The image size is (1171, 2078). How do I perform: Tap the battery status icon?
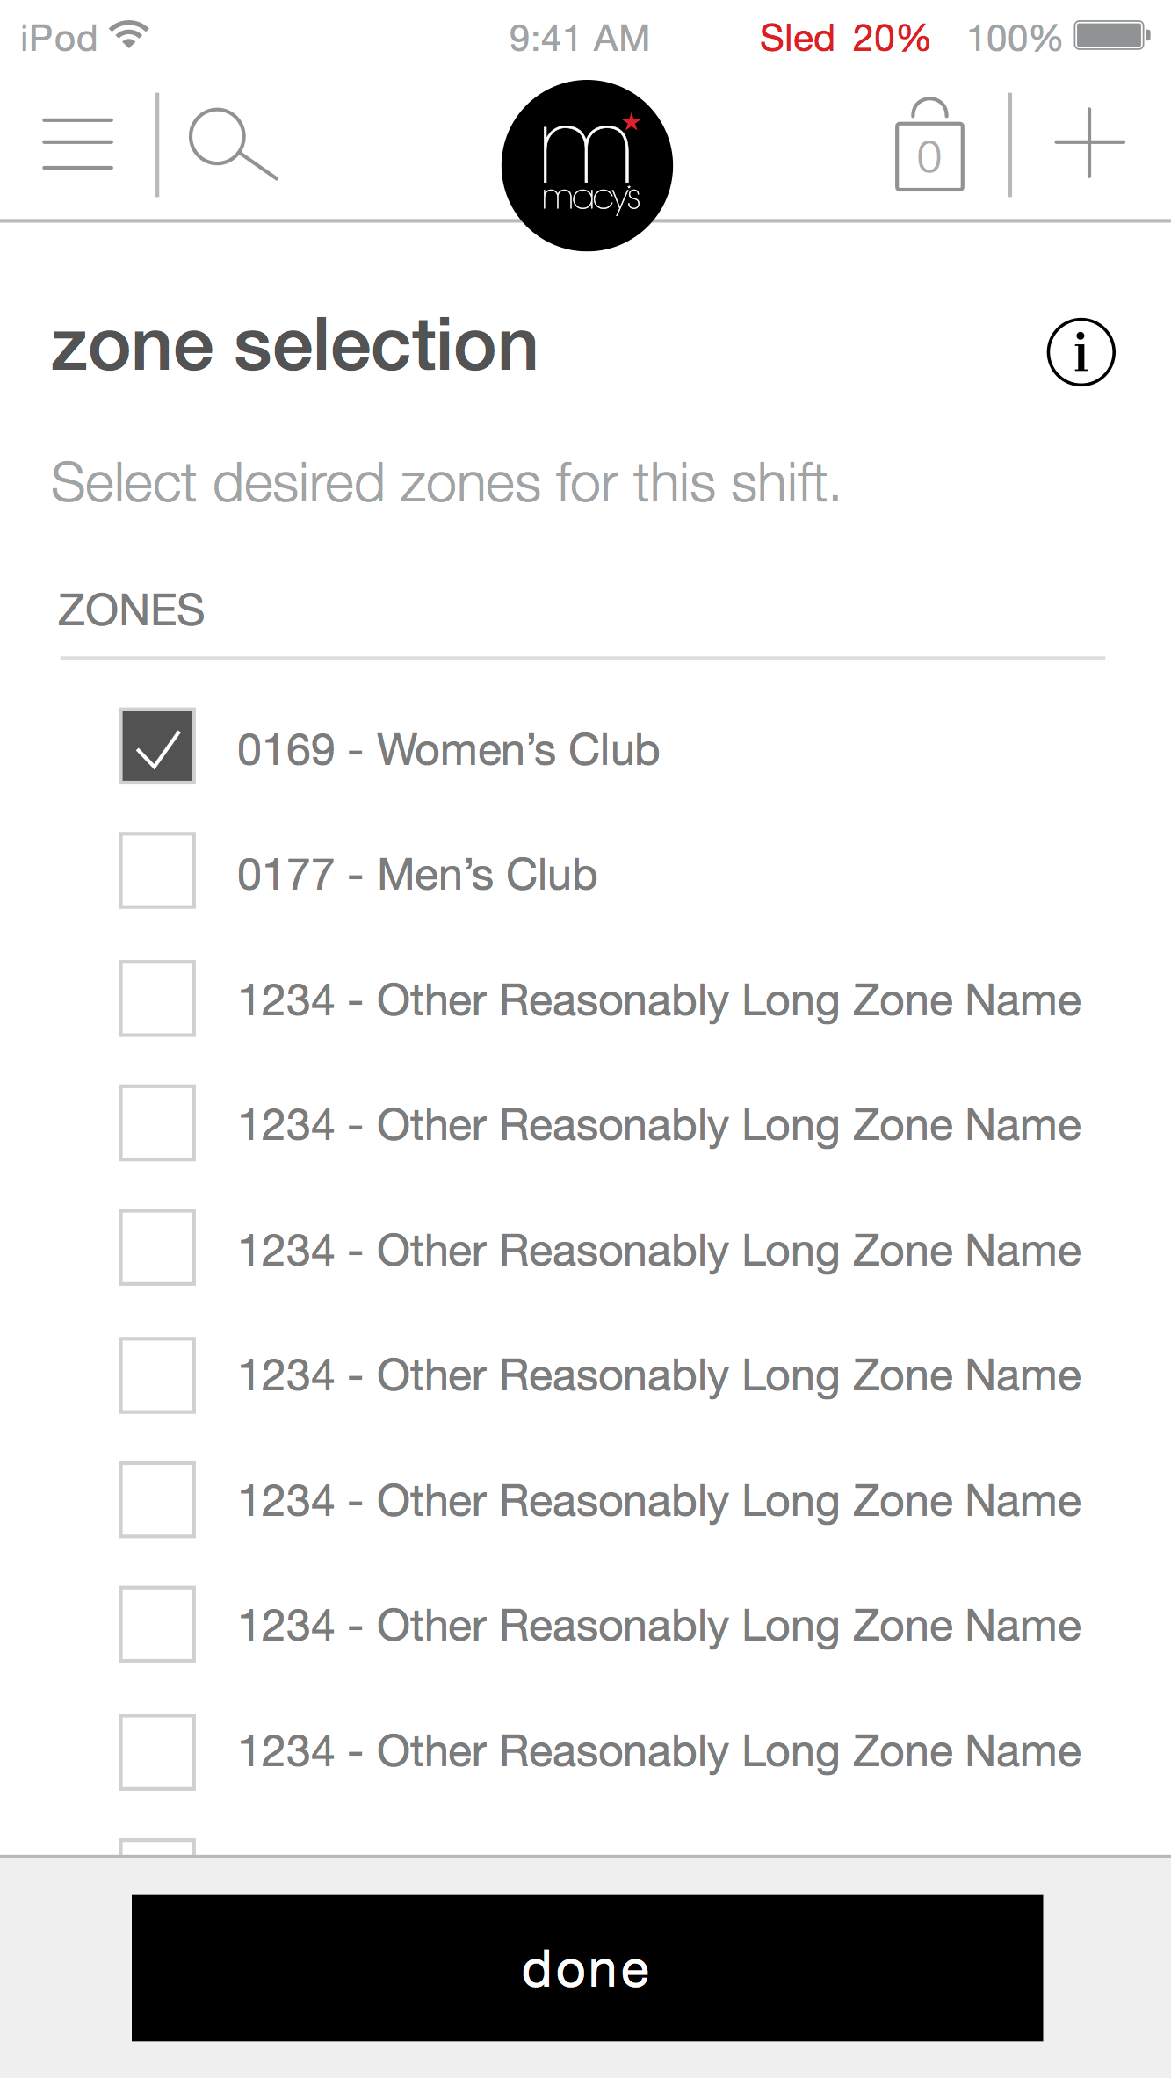pyautogui.click(x=1111, y=37)
